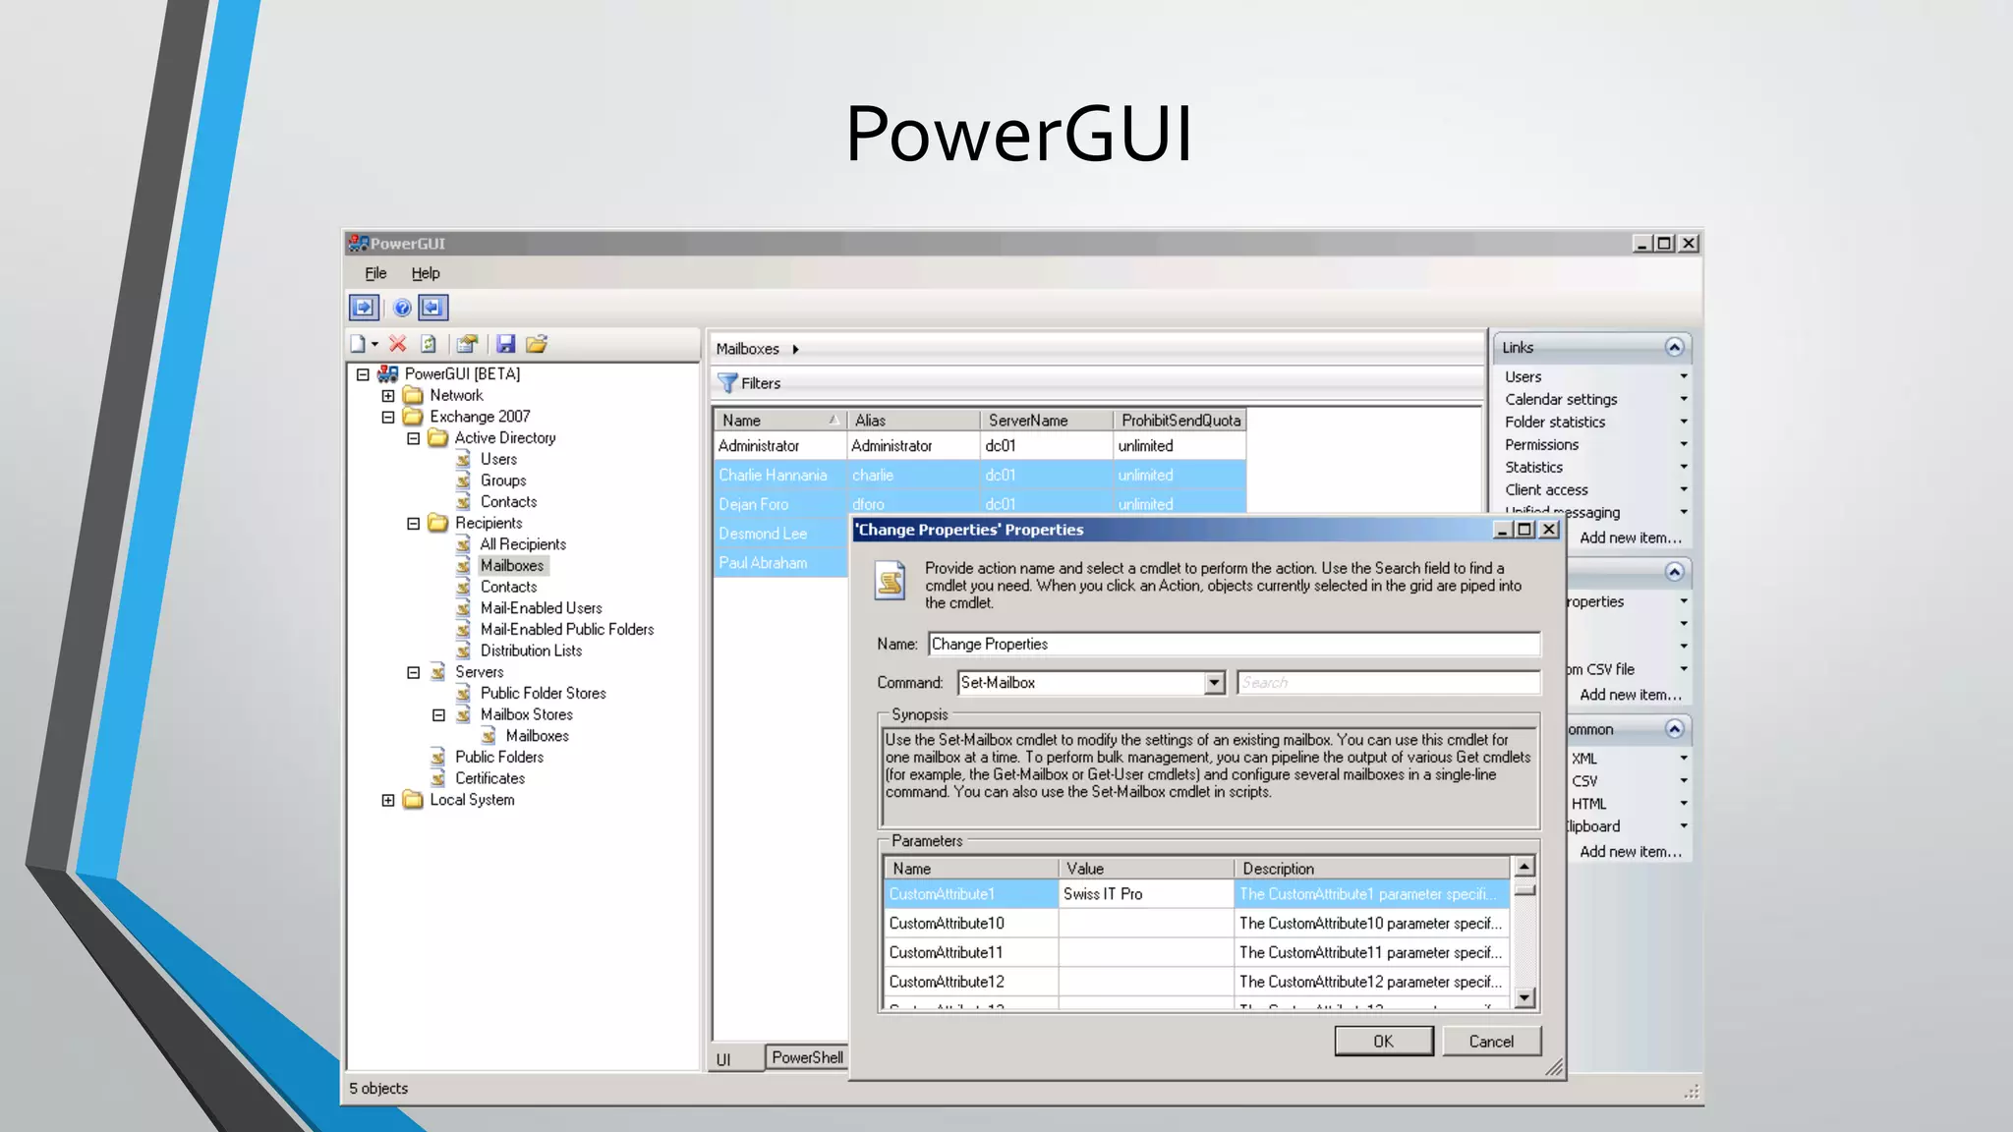Click the script icon beside Public Folders node
This screenshot has height=1132, width=2013.
(438, 757)
